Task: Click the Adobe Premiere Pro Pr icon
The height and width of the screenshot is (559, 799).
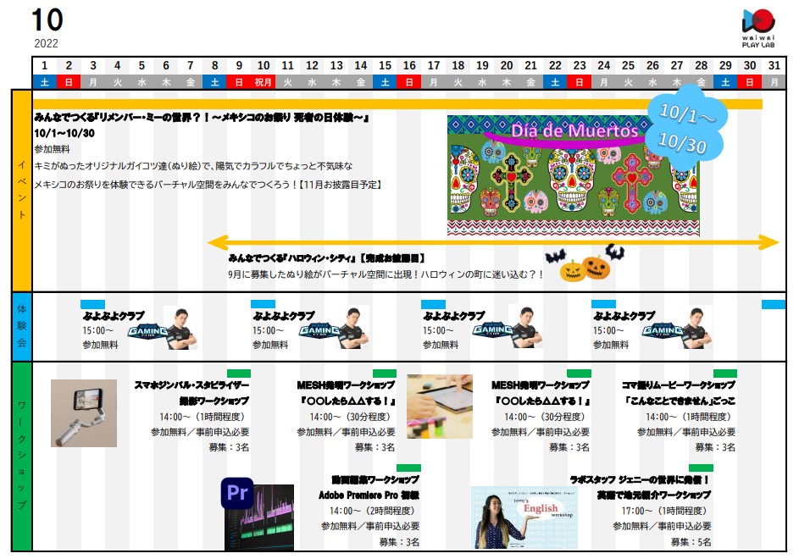Action: pos(237,494)
